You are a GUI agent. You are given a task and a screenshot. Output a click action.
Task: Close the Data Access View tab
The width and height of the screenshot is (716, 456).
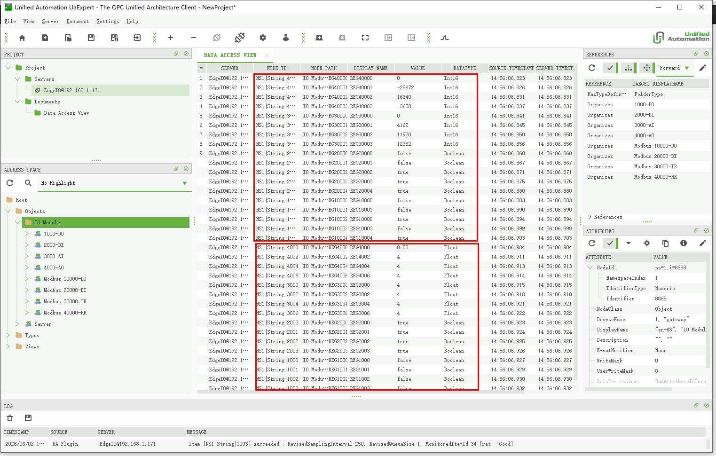[x=267, y=55]
